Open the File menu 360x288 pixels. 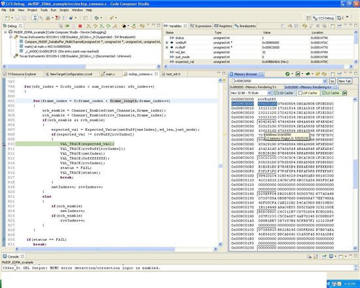(x=4, y=10)
